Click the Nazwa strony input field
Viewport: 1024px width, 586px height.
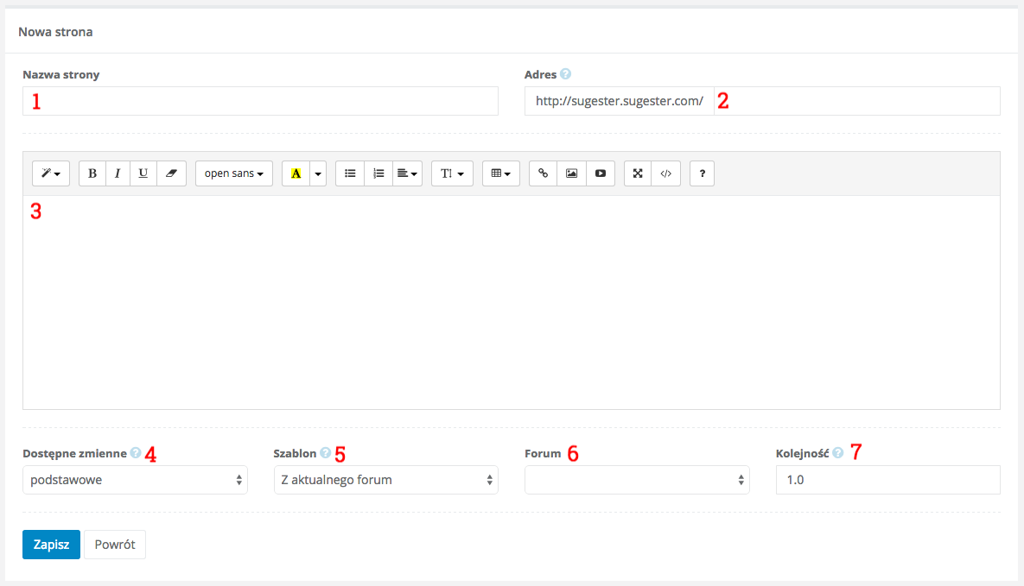pyautogui.click(x=261, y=101)
